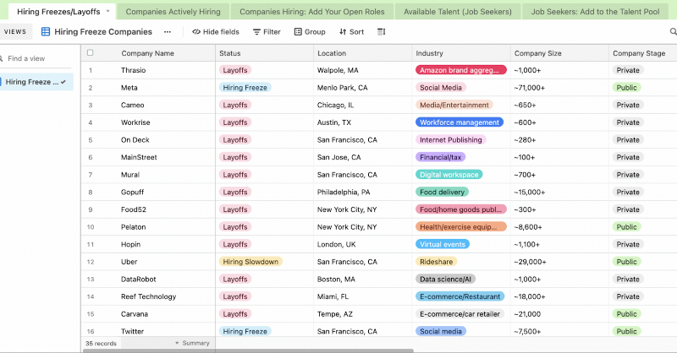
Task: Open Job Seekers: Add to the Talent Pool tab
Action: 595,12
